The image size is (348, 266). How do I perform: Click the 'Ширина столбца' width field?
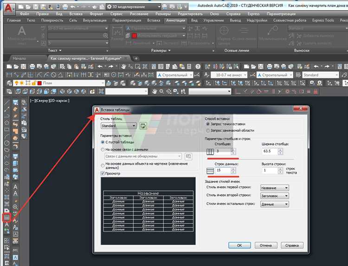(270, 151)
